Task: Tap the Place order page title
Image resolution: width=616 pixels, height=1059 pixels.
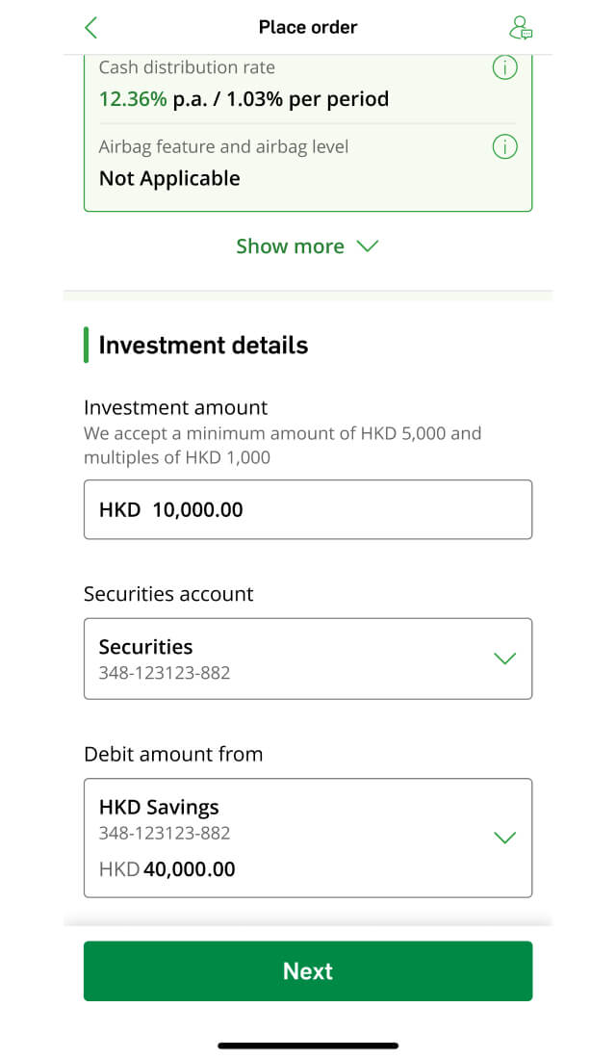Action: pos(308,27)
